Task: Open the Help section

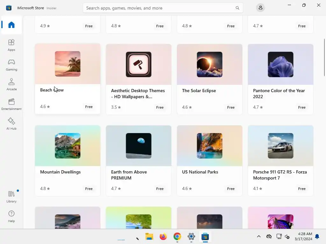Action: pos(11,216)
